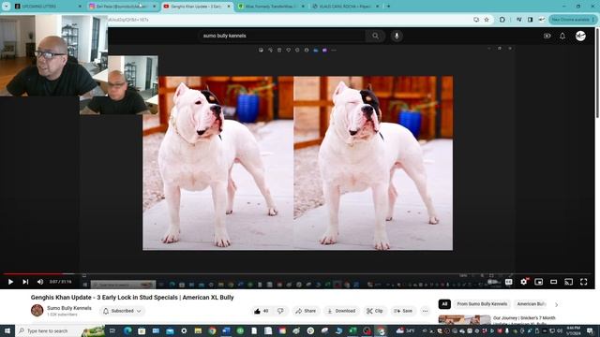This screenshot has width=600, height=337.
Task: Bookmark this page with the star
Action: click(487, 20)
